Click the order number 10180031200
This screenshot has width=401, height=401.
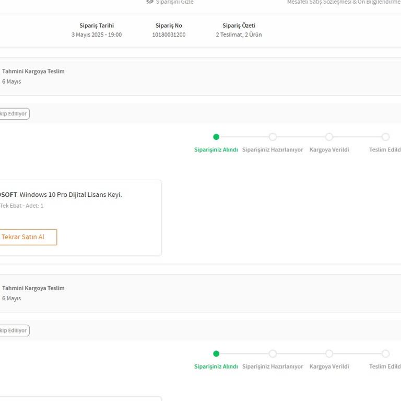169,35
